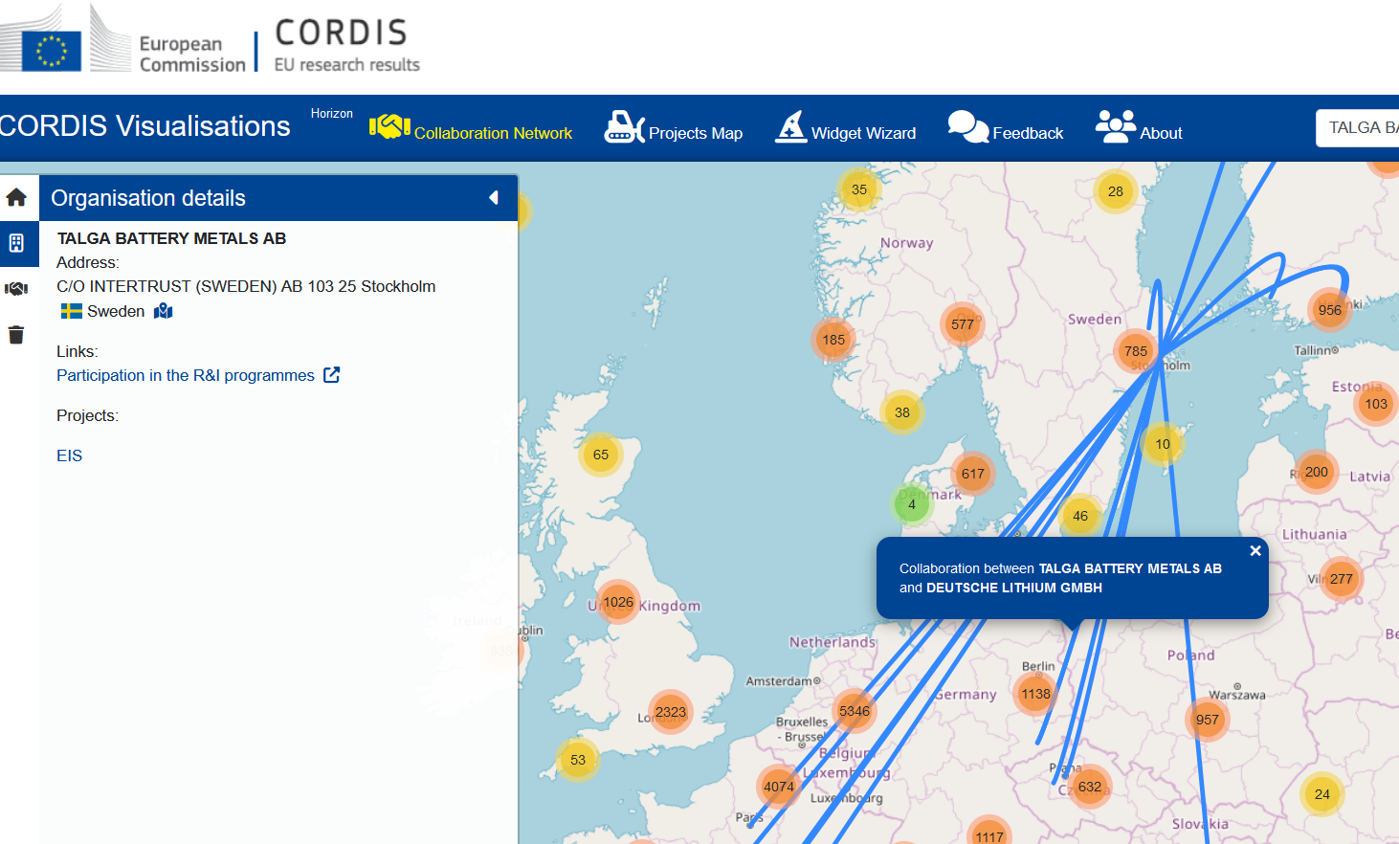
Task: Click yellow map cluster 24
Action: pyautogui.click(x=1322, y=793)
